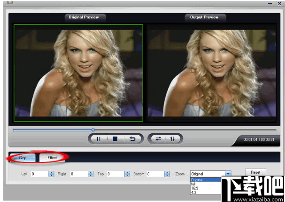Adjust the Top value spinner arrows
Screen dimensions: 285x202
coord(127,174)
